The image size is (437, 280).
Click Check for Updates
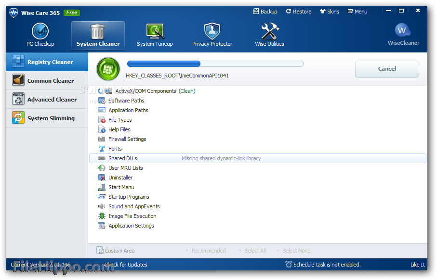(x=126, y=265)
